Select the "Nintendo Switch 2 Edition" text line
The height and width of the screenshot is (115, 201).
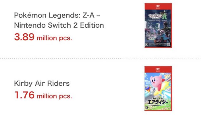[59, 25]
